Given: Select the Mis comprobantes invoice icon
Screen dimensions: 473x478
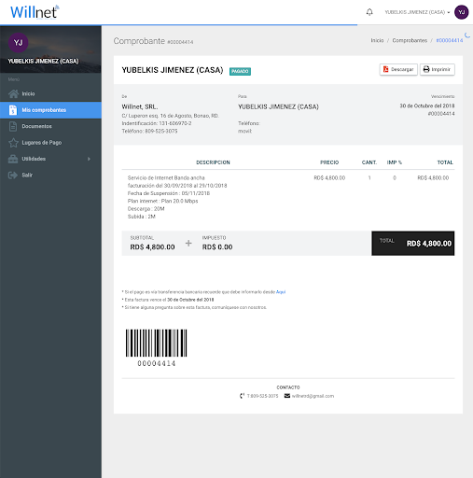Looking at the screenshot, I should 13,110.
